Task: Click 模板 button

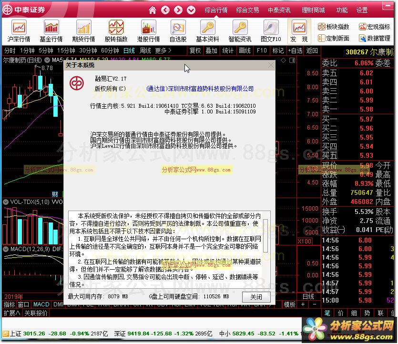Action: click(290, 304)
